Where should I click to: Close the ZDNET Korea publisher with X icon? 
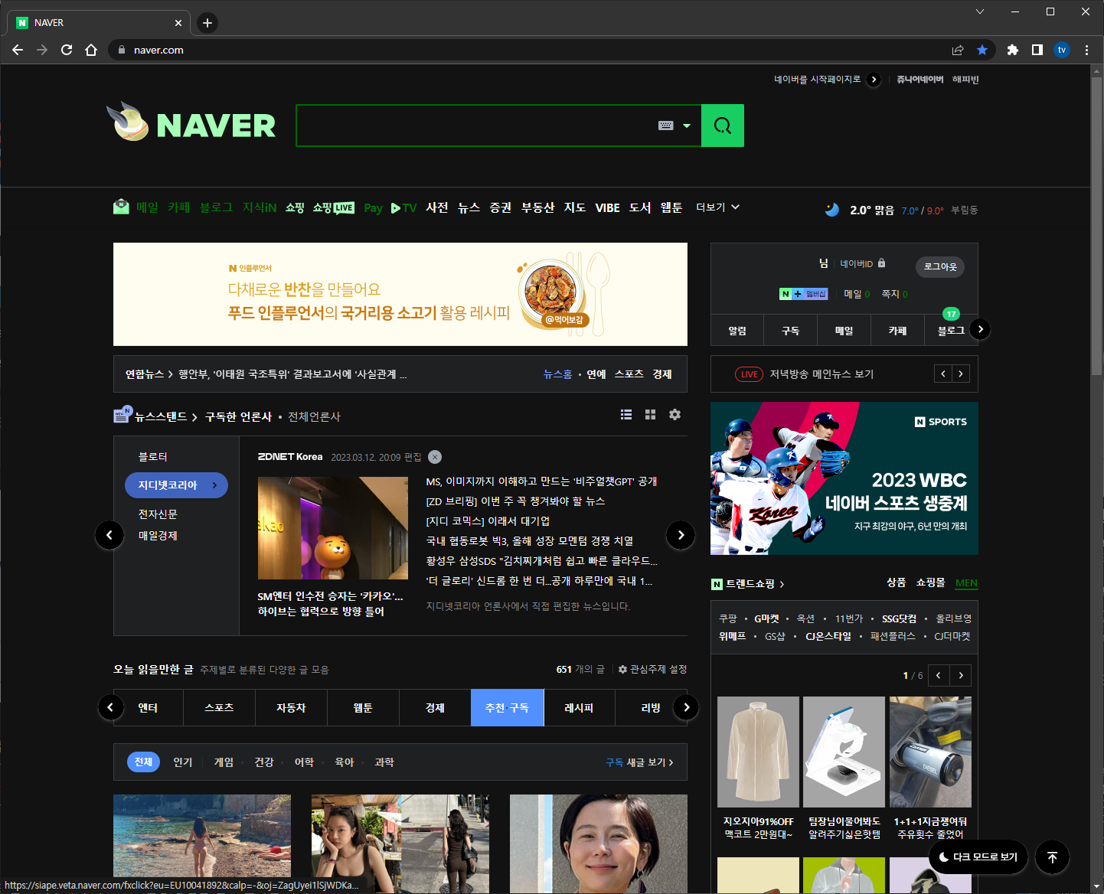pos(435,457)
